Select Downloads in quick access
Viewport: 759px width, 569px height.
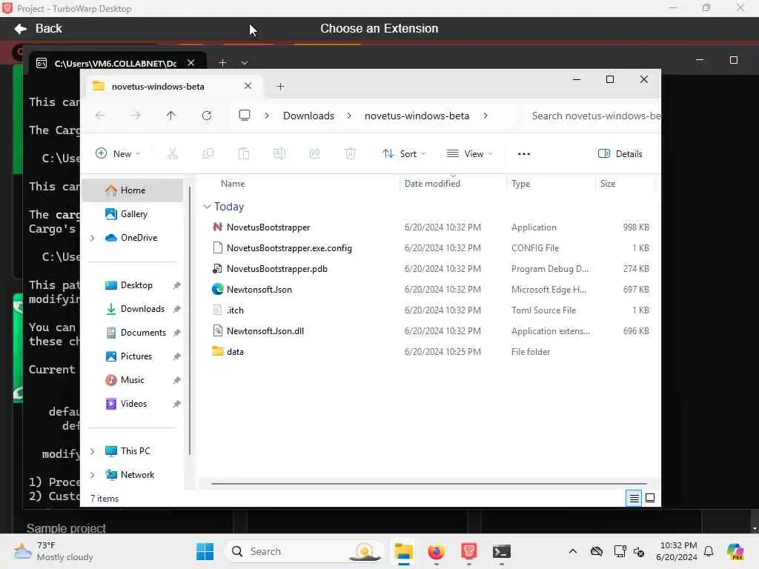(133, 309)
